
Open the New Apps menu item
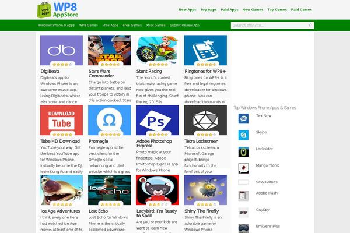point(187,10)
